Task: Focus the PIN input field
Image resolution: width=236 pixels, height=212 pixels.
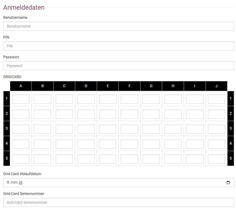Action: (118, 46)
